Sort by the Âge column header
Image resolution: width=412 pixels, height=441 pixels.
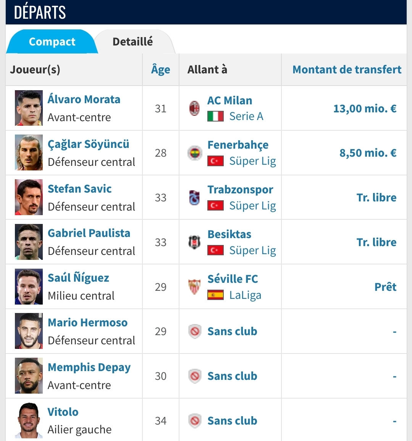click(160, 70)
